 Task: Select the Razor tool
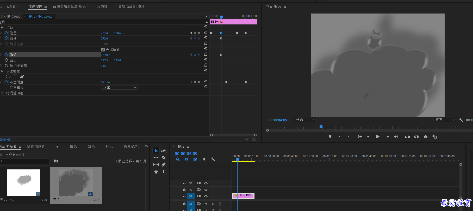pos(163,157)
